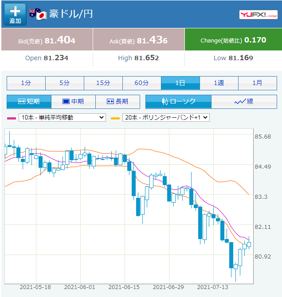Screen dimensions: 282x297
Task: Click the 豪ドル/円 pair title
Action: pos(71,14)
